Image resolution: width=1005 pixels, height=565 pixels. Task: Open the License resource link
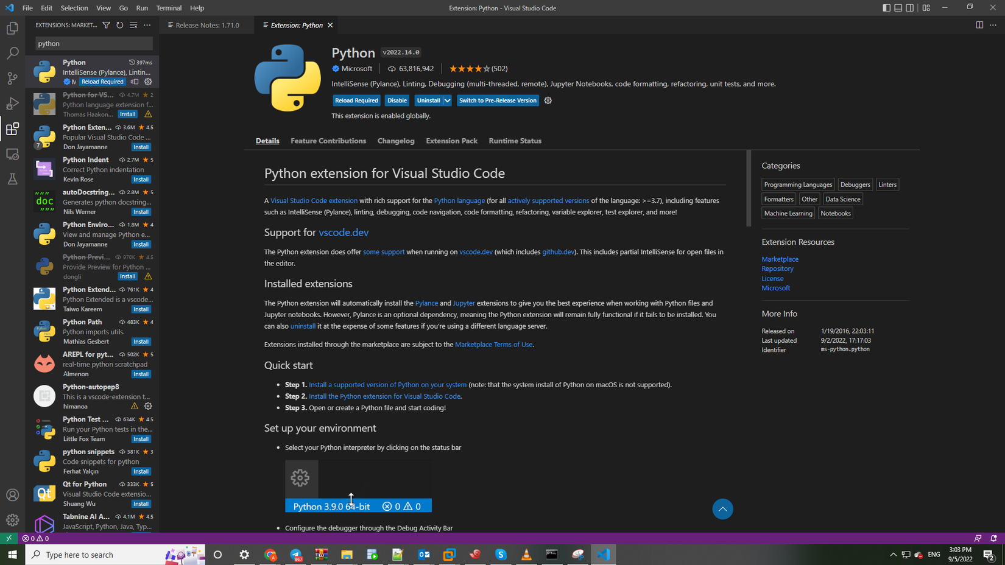pyautogui.click(x=772, y=278)
